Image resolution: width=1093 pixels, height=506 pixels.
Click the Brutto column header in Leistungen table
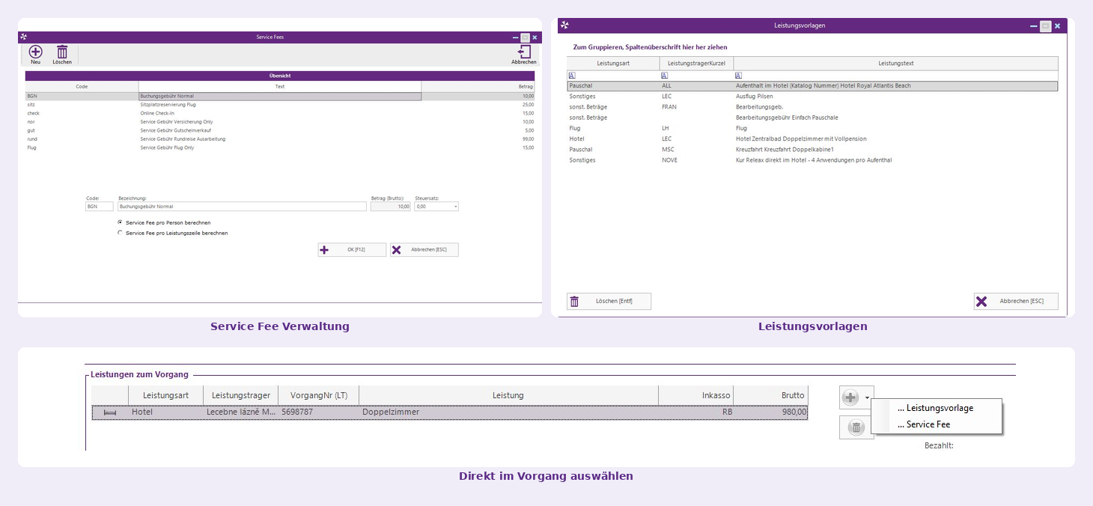point(770,395)
